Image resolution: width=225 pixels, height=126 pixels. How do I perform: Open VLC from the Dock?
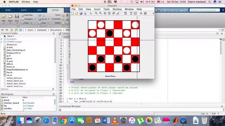click(x=115, y=120)
